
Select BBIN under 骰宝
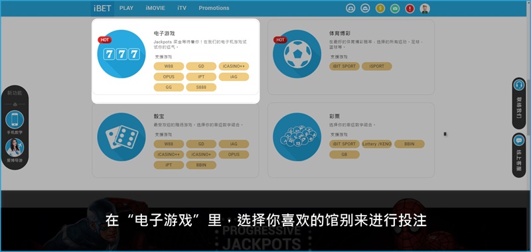click(201, 165)
